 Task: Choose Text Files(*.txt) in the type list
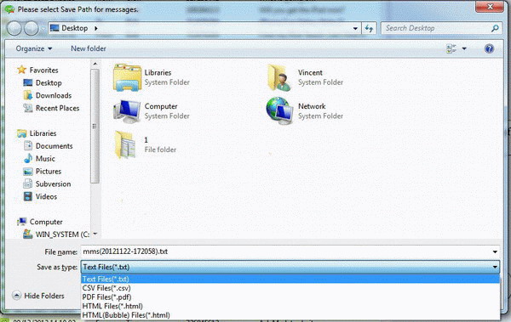[x=290, y=279]
